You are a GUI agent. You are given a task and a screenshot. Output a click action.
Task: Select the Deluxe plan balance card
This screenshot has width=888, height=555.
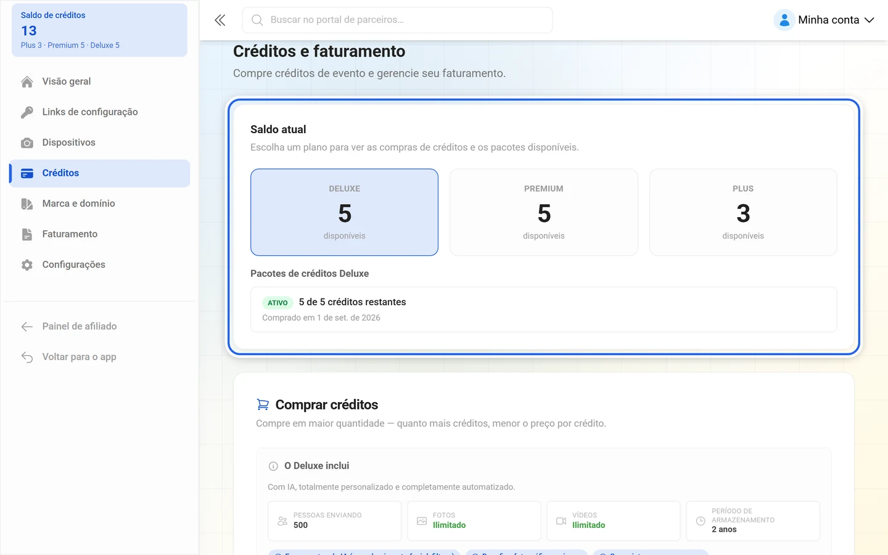click(x=344, y=212)
